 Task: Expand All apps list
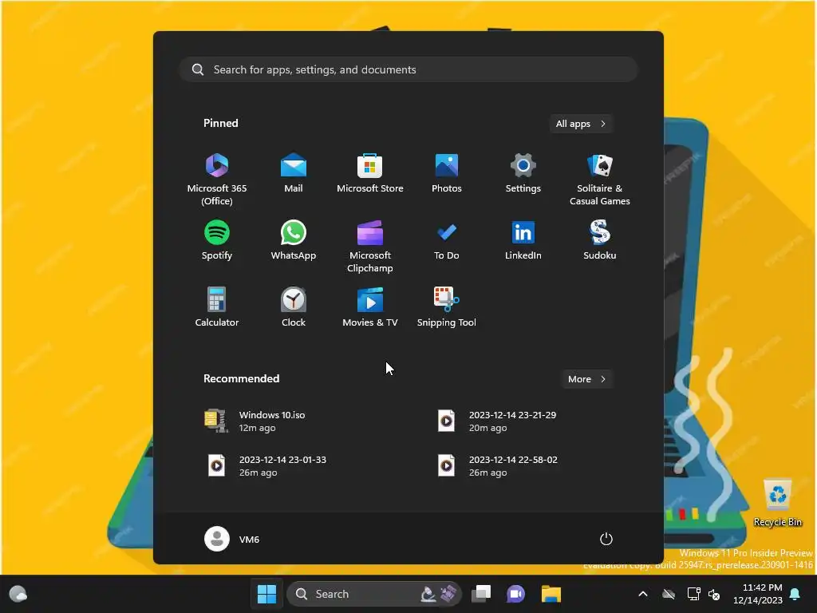pos(581,124)
